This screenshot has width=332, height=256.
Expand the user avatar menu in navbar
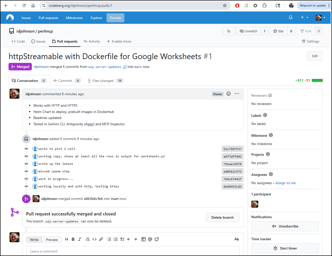coord(320,18)
